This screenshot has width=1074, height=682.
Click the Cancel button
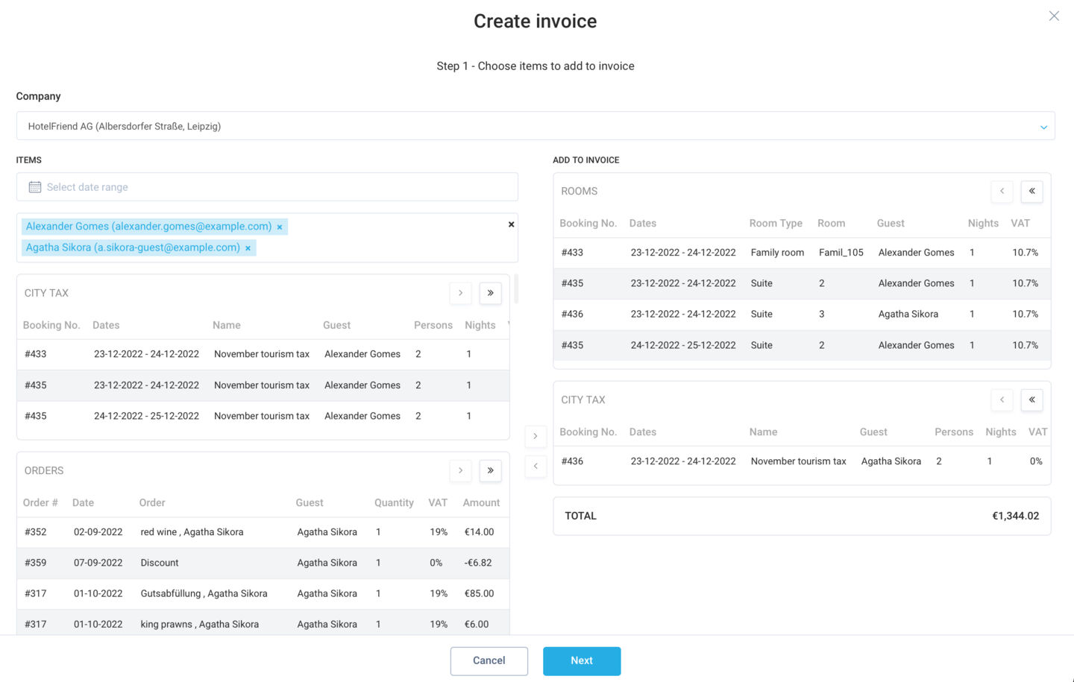[489, 661]
